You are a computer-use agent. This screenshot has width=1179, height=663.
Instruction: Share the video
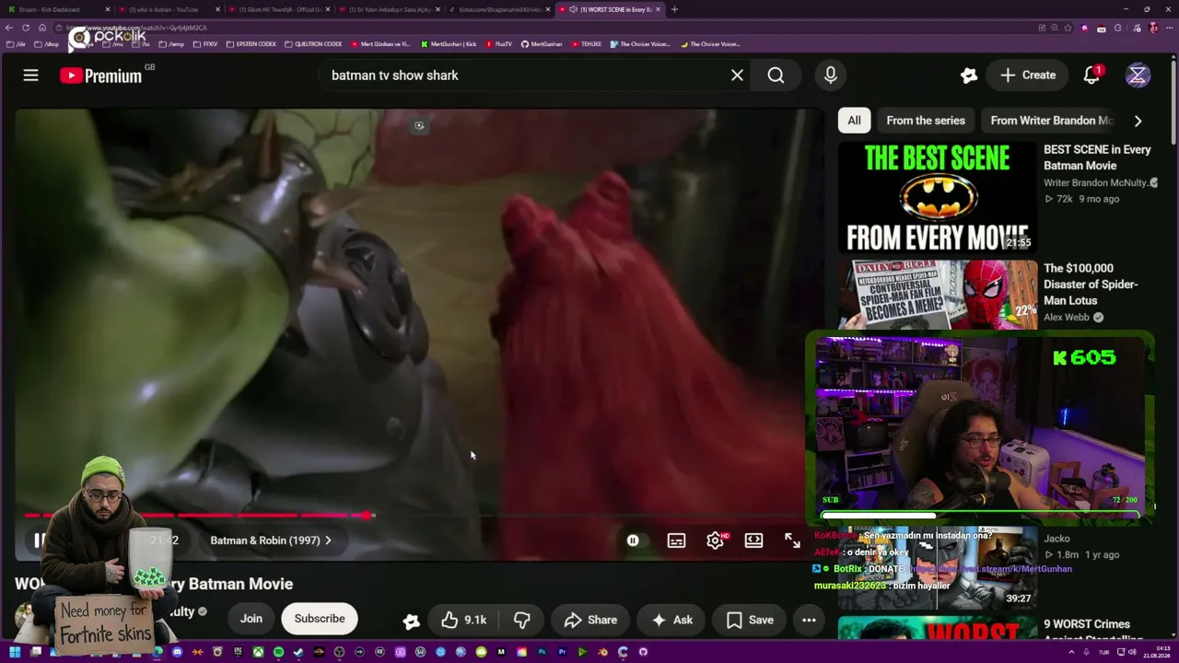point(590,620)
